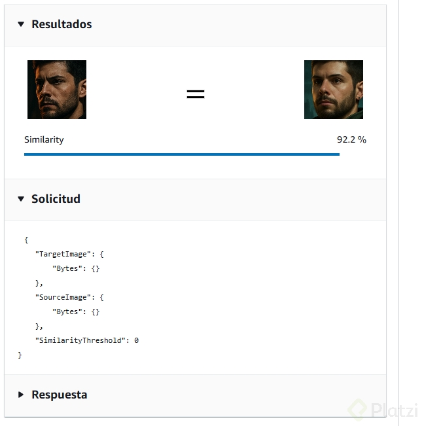Click "Bytes" line under TargetImage

tap(75, 268)
